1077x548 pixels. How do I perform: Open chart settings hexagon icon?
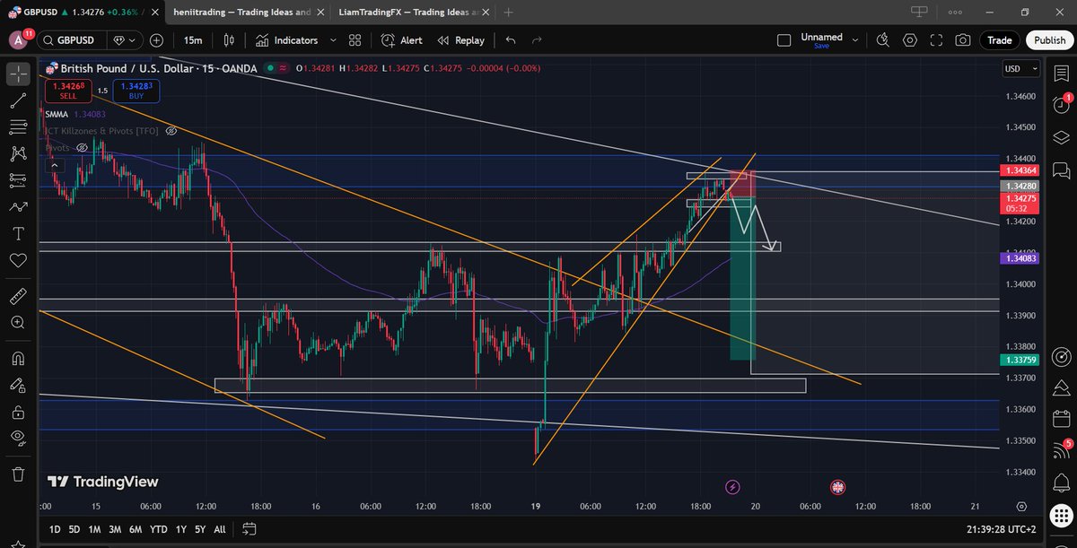[x=910, y=40]
